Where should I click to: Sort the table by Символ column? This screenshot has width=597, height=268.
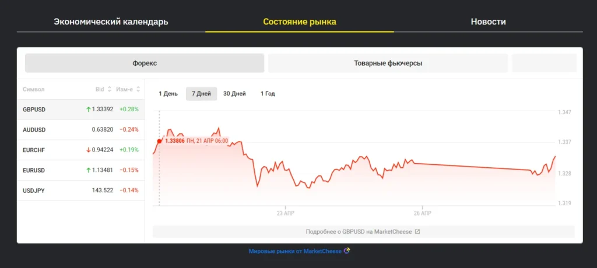tap(34, 89)
